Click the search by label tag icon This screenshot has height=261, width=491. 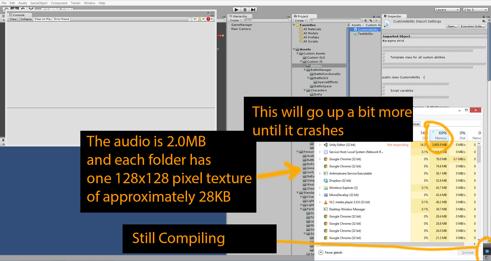371,20
